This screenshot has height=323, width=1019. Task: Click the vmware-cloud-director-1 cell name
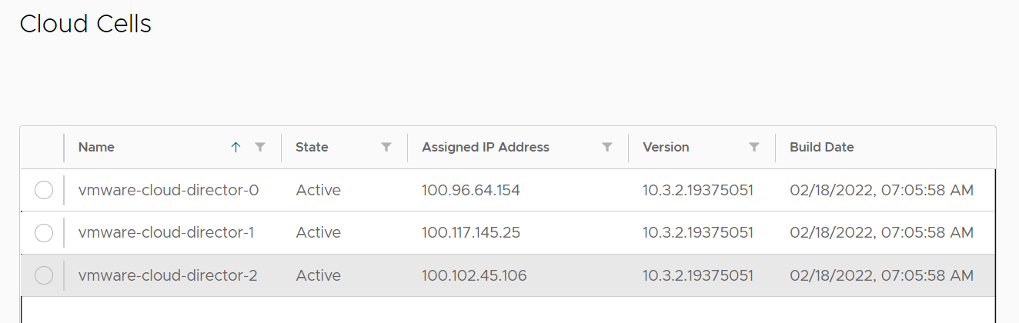coord(166,232)
